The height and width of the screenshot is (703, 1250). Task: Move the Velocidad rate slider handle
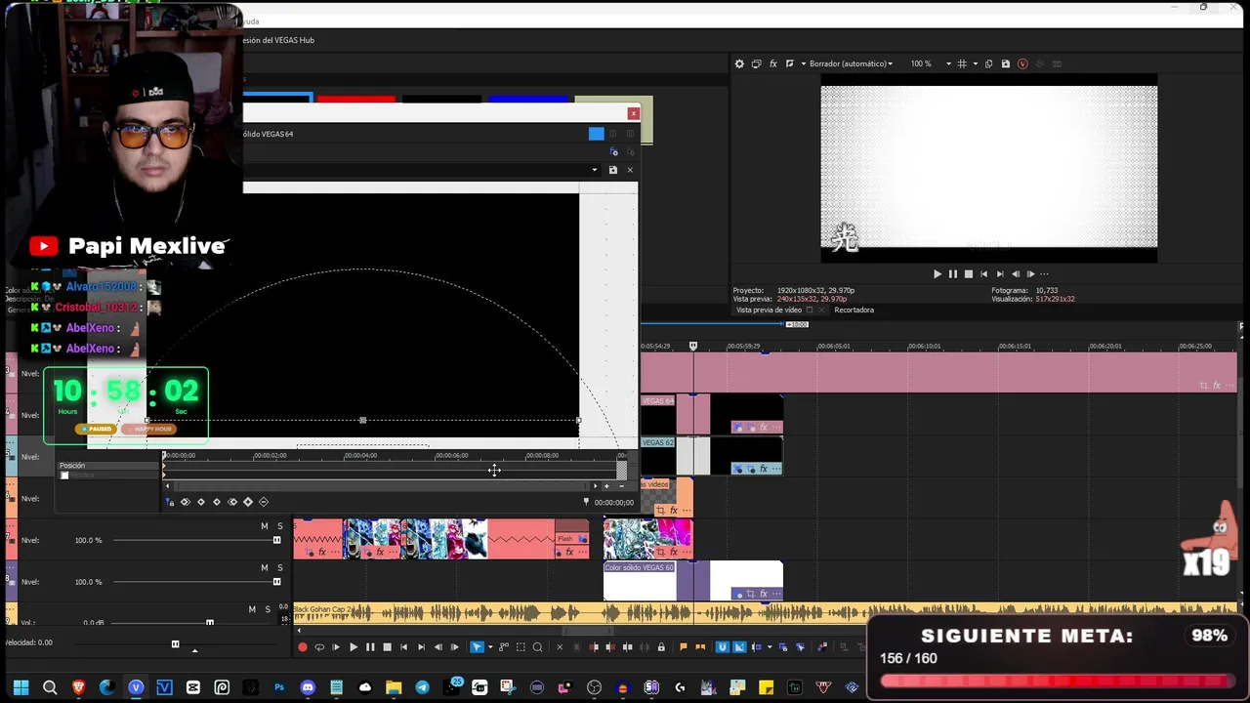point(175,643)
